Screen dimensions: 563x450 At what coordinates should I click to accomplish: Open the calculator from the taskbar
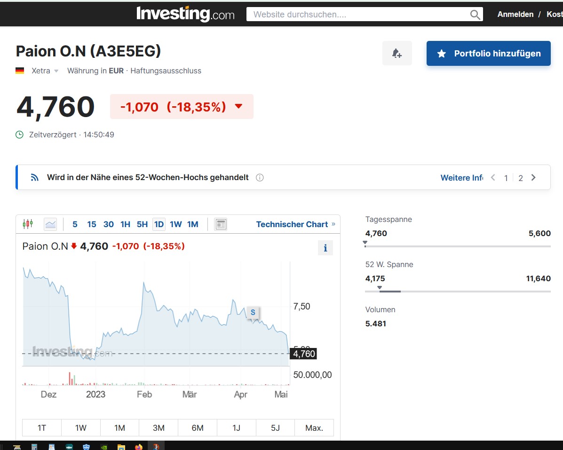point(34,447)
